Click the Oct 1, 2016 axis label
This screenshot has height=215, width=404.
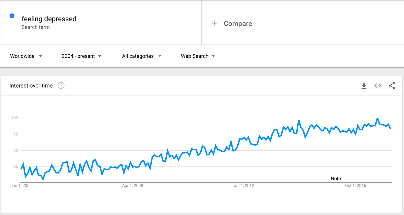click(355, 186)
